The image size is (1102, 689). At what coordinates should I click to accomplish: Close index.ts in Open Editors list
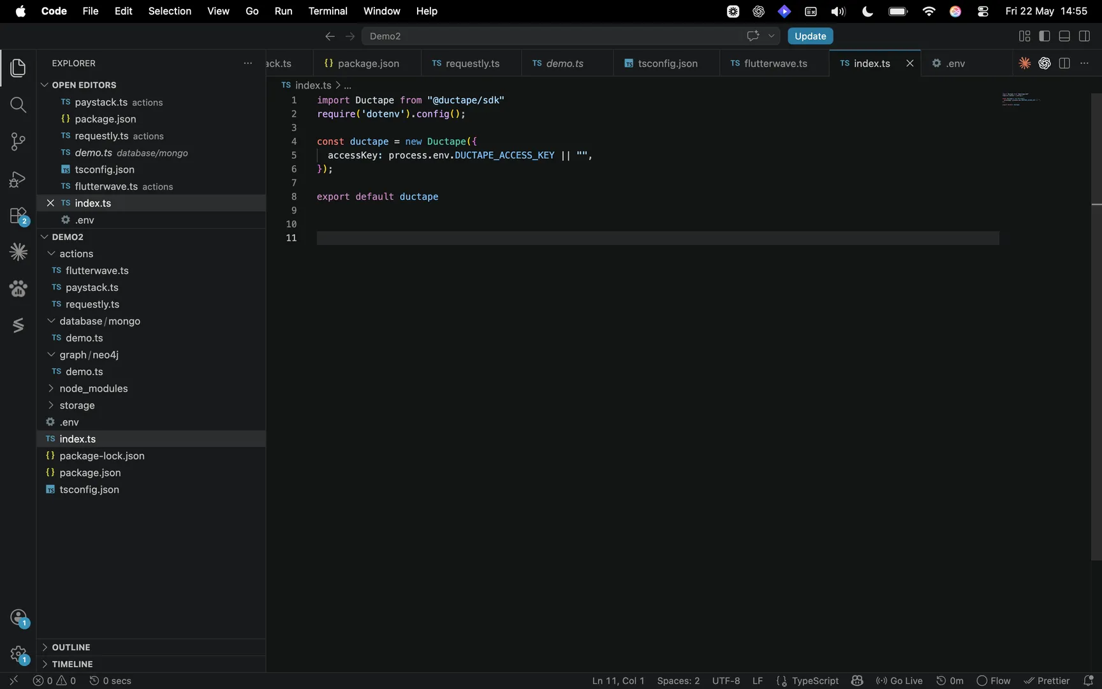click(50, 203)
